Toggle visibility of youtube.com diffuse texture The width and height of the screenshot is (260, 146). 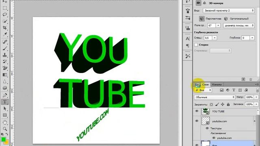[x=214, y=138]
